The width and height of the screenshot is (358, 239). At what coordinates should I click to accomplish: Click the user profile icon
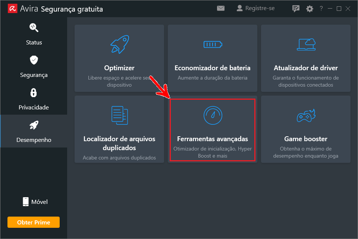tap(239, 8)
